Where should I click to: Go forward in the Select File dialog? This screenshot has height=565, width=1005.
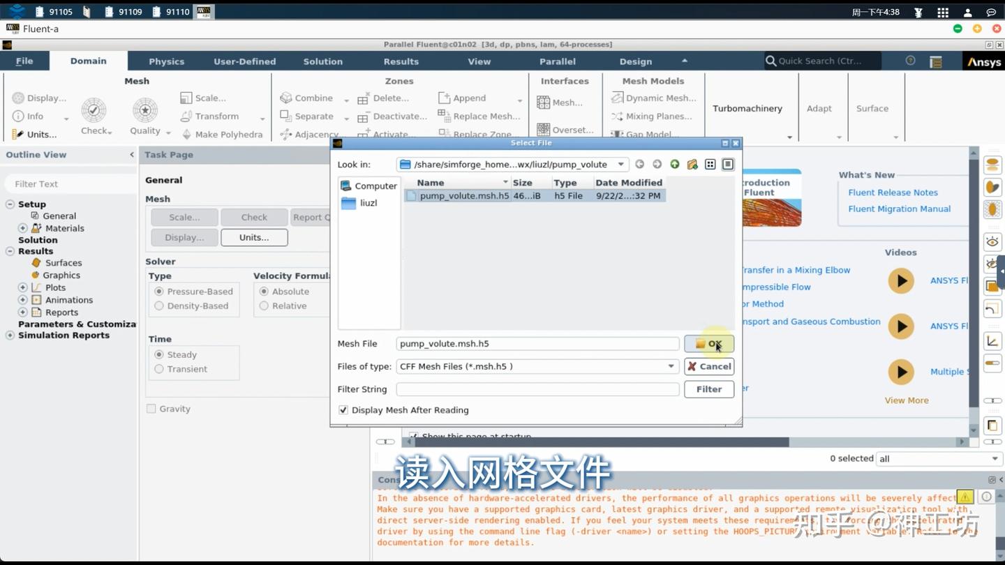pyautogui.click(x=657, y=165)
